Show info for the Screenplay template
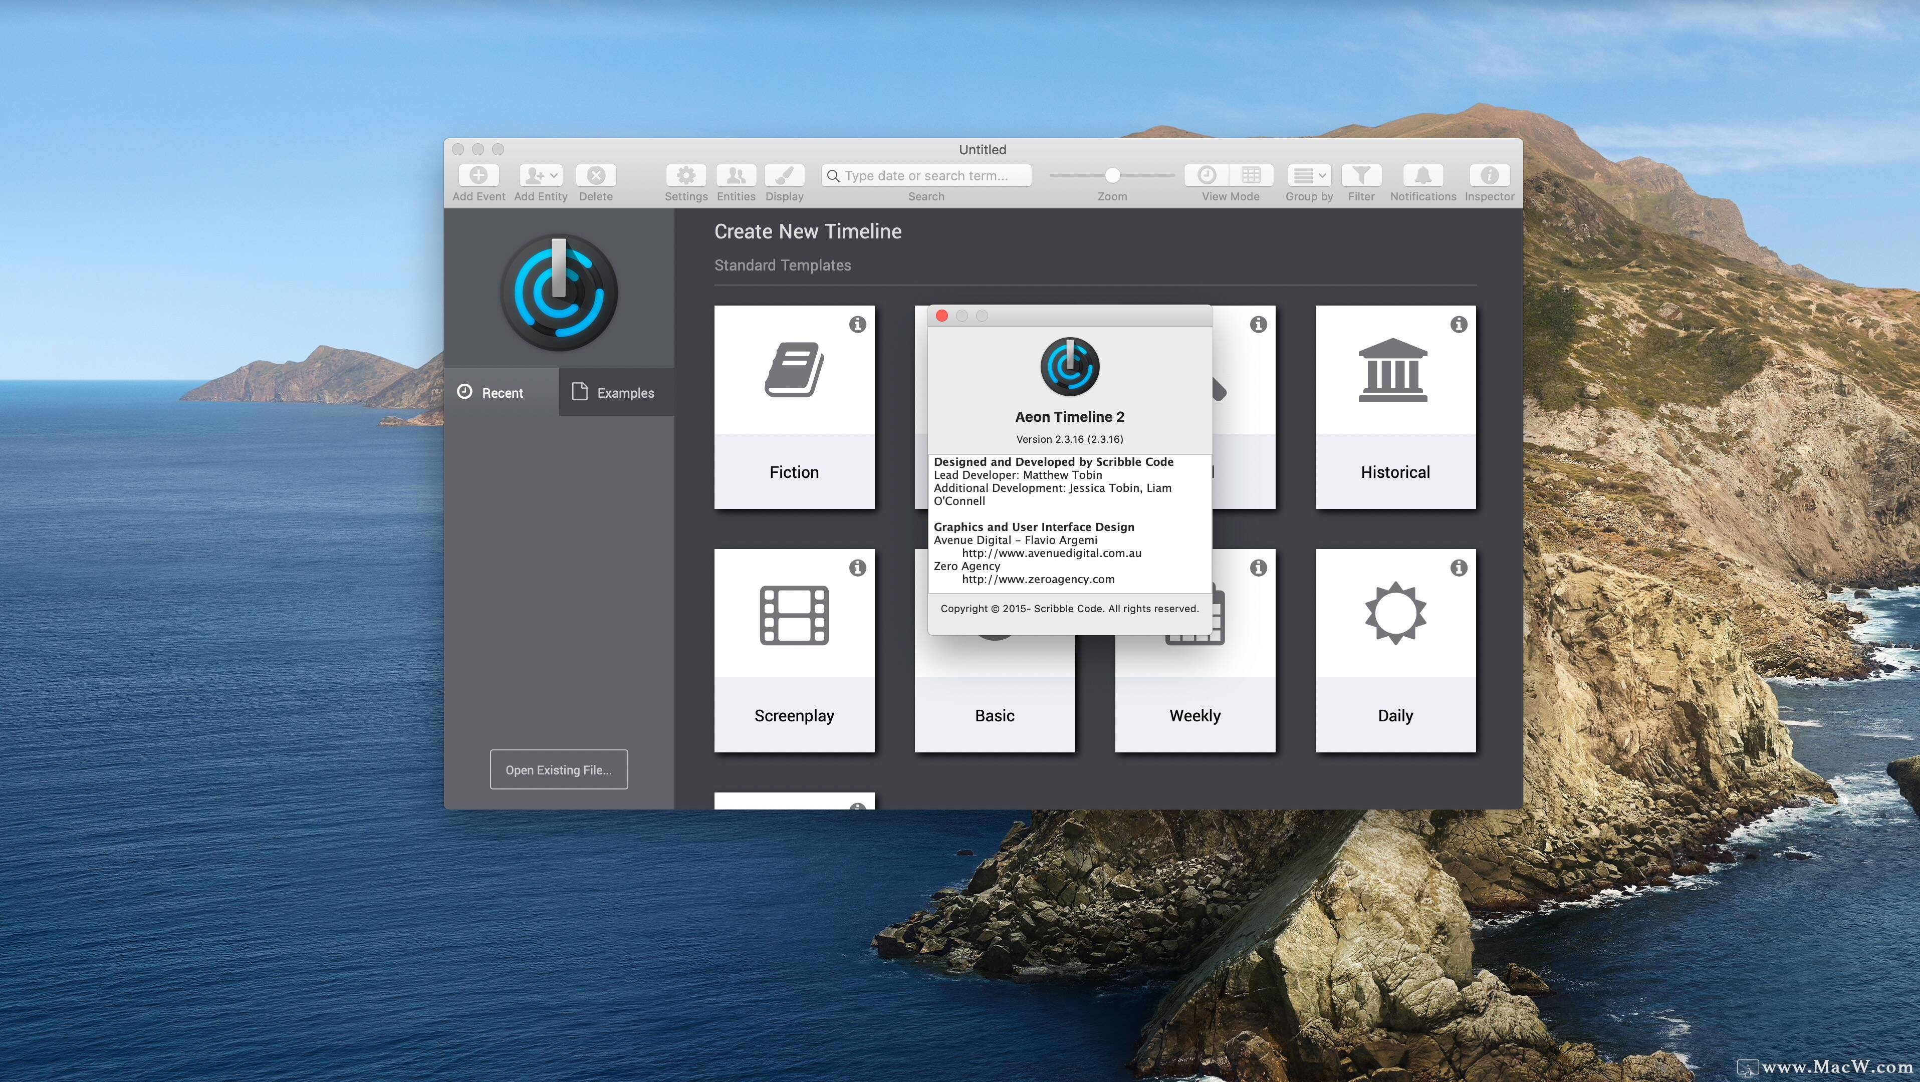Image resolution: width=1920 pixels, height=1082 pixels. coord(857,568)
